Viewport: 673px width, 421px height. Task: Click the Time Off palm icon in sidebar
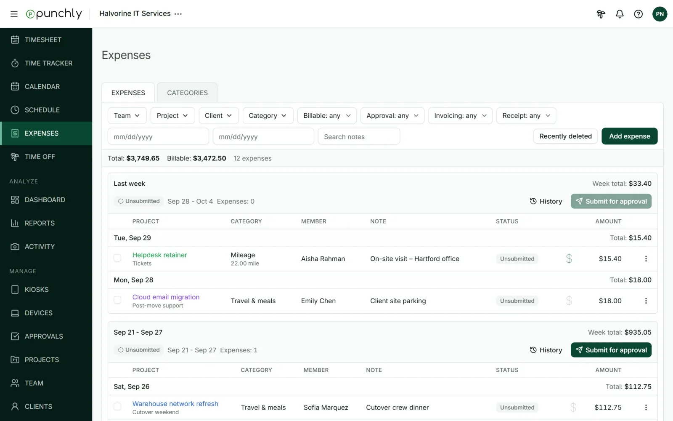pos(15,157)
